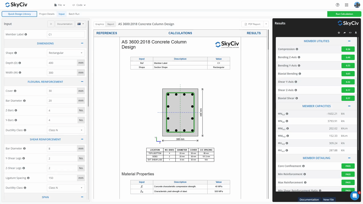
Task: Jump to REFERENCES report section
Action: (x=107, y=33)
